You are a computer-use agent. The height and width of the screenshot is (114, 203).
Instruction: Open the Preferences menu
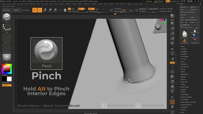(x=87, y=4)
